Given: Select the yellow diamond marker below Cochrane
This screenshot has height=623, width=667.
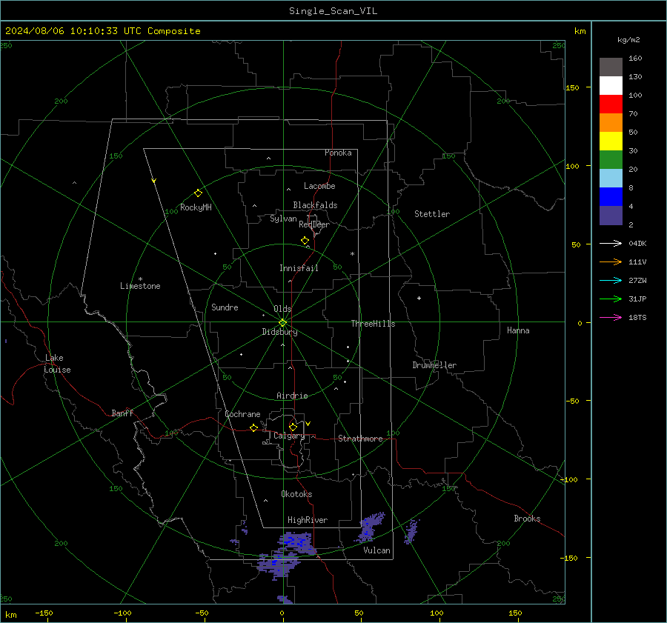Looking at the screenshot, I should click(253, 428).
